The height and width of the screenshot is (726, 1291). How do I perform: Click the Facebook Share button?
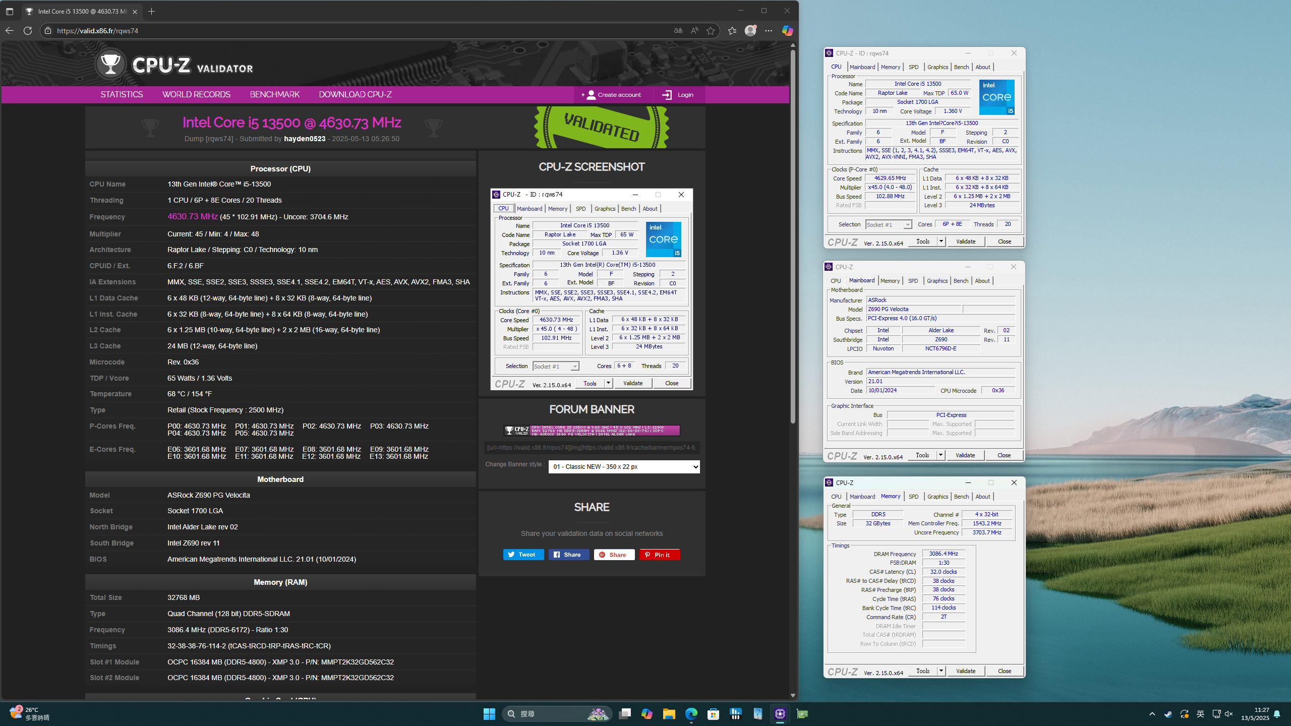pos(569,555)
